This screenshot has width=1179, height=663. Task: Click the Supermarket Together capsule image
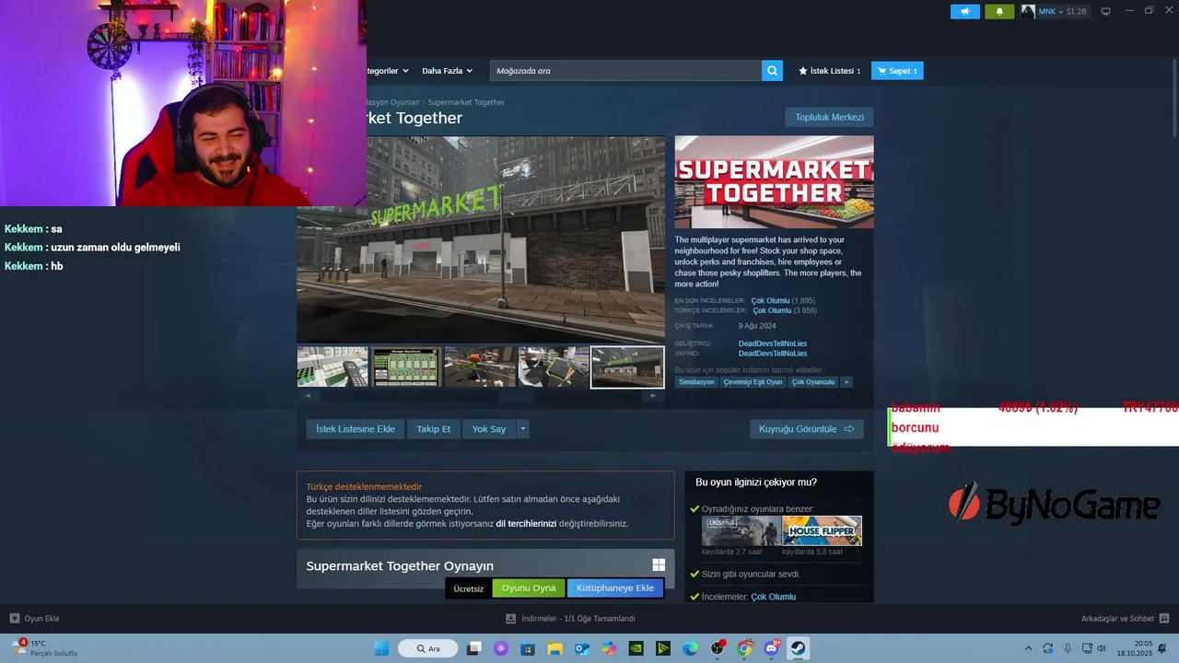pos(774,182)
